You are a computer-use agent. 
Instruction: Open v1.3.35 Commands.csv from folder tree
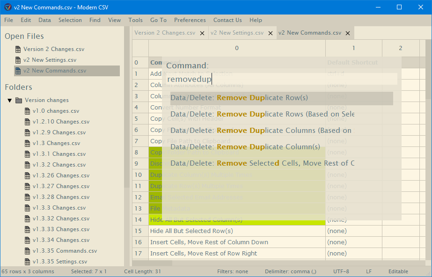tap(65, 251)
